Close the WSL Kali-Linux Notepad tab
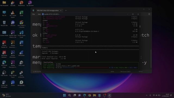 click(x=61, y=10)
